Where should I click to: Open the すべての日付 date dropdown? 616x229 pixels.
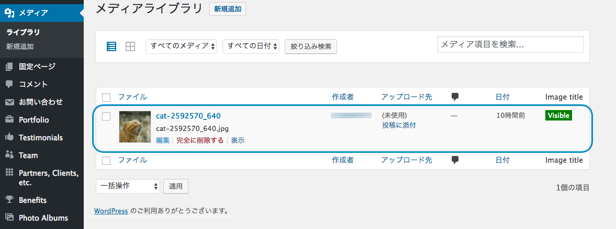point(251,46)
